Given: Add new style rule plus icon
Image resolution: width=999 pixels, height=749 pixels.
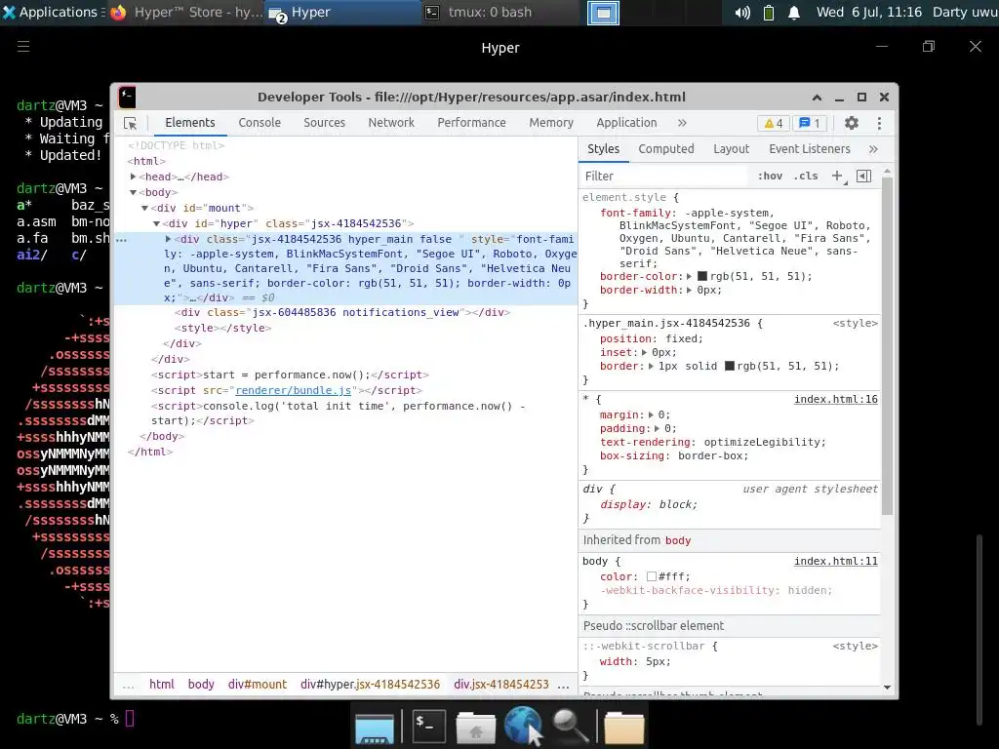Looking at the screenshot, I should pyautogui.click(x=837, y=176).
